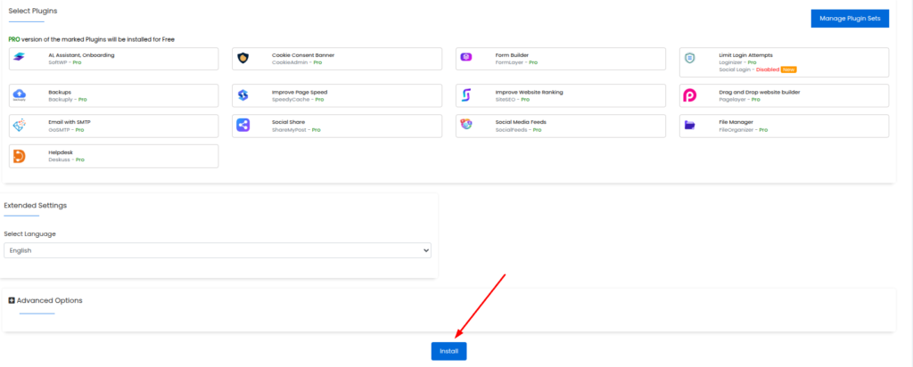Click the Deskuss - Pro text
This screenshot has height=367, width=913.
coord(66,159)
